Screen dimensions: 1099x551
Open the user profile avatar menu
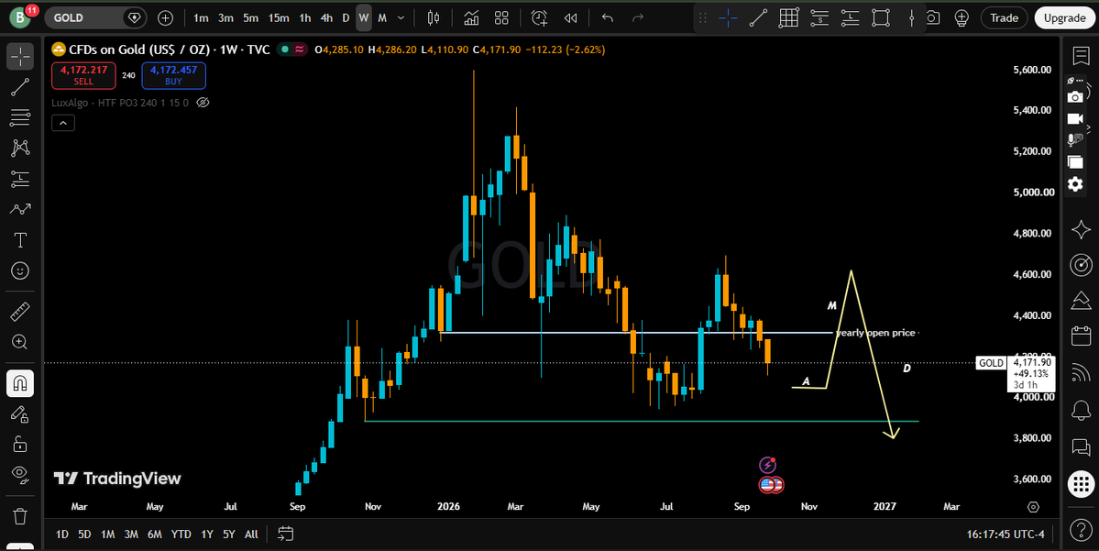[20, 17]
